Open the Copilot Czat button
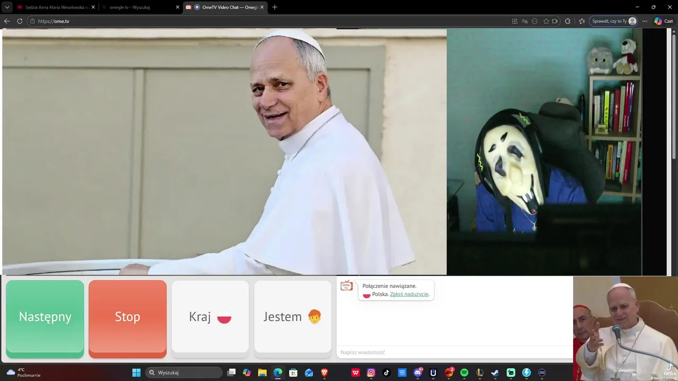678x381 pixels. coord(664,21)
